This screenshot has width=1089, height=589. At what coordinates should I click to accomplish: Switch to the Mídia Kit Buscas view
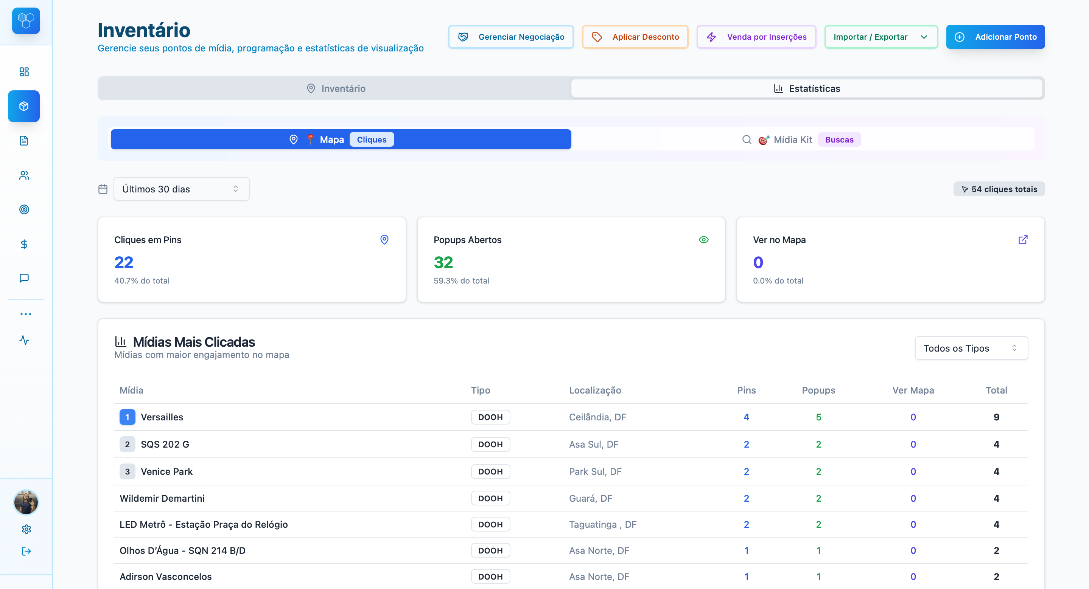802,139
